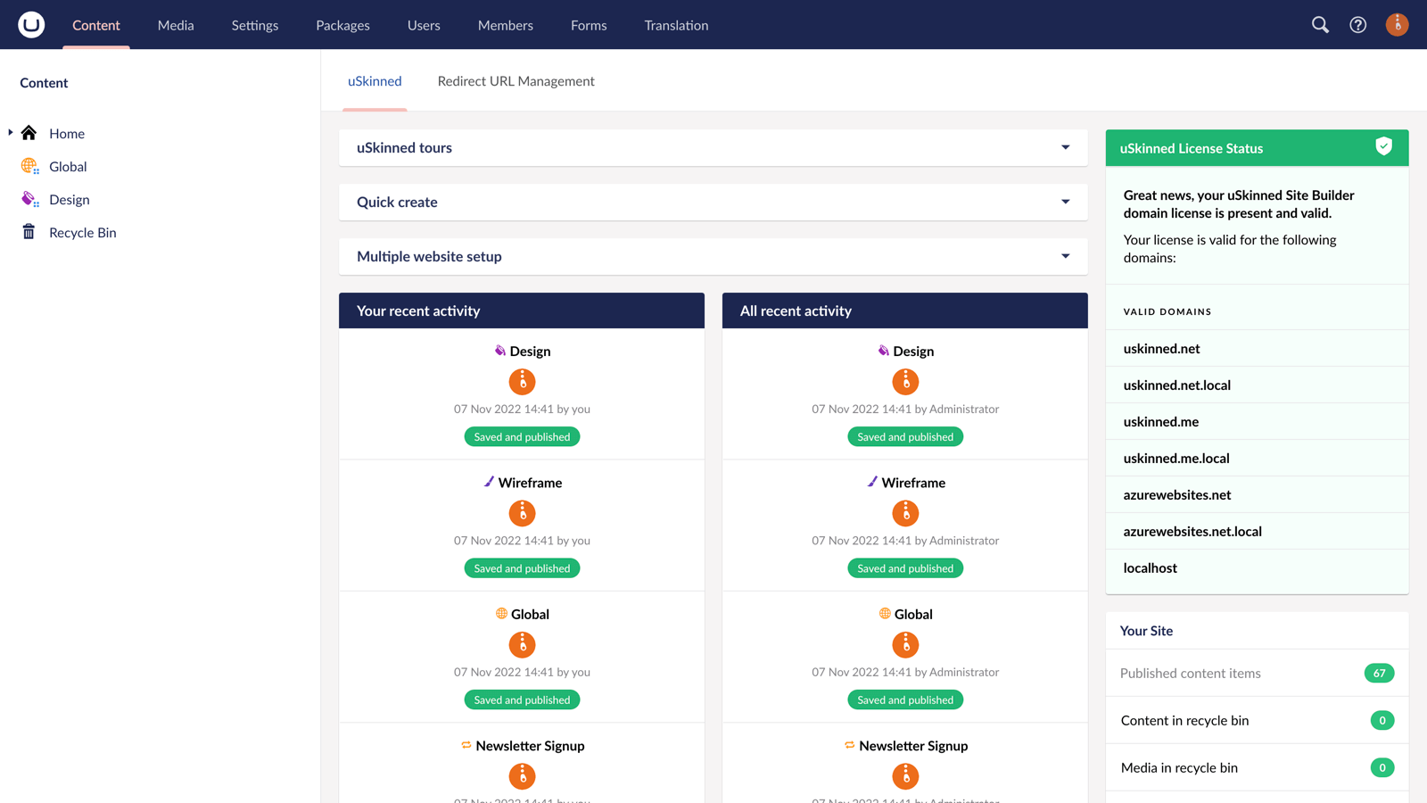Screen dimensions: 1427x803
Task: Open the help question mark icon
Action: pos(1357,25)
